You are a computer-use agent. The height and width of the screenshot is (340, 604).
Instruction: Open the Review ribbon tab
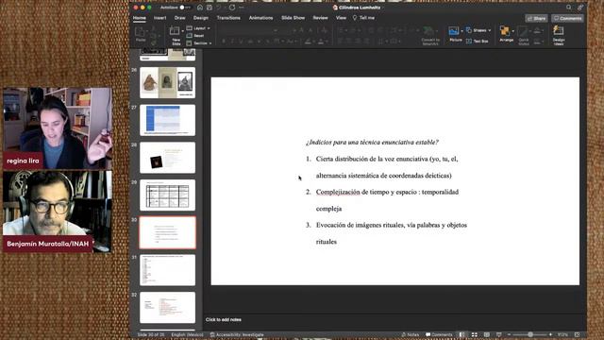point(320,18)
